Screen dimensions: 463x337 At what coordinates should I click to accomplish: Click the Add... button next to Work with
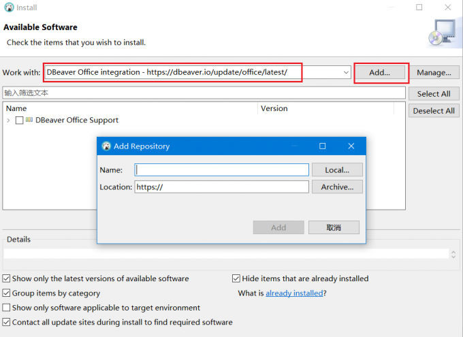pyautogui.click(x=380, y=72)
